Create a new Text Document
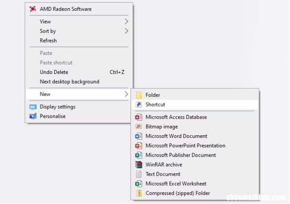The image size is (290, 204). [195, 174]
